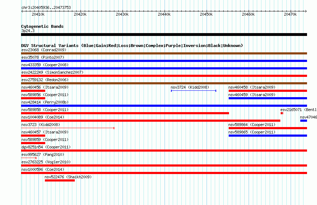Image resolution: width=317 pixels, height=205 pixels.
Task: Click the nsv3724 (Kidd2008) variant label
Action: point(190,87)
